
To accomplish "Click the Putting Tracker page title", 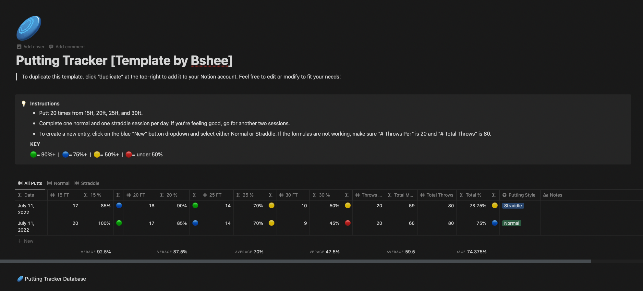I will pos(124,61).
